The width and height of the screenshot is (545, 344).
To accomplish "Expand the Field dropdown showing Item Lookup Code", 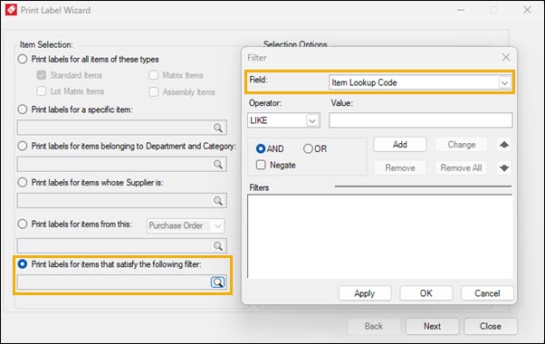I will (504, 82).
